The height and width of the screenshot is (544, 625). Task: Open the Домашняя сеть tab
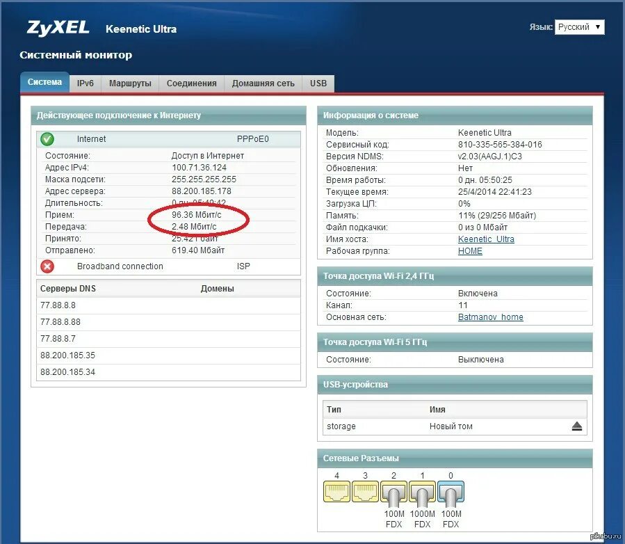(x=263, y=83)
